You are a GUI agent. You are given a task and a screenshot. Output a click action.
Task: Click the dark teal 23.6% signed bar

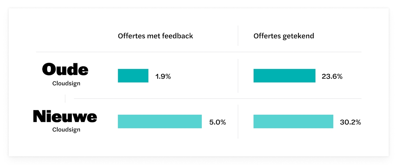284,76
